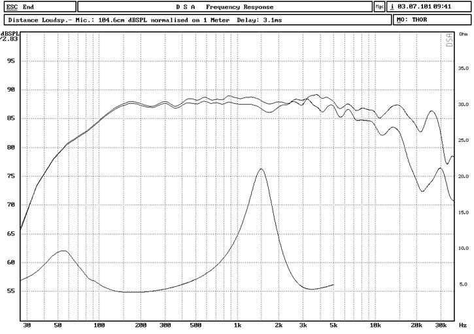Click the 95 value on the dB axis
This screenshot has width=474, height=334.
click(x=10, y=61)
